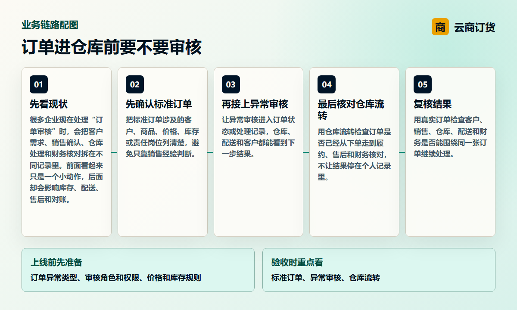Select the 再接上异常审核 card heading

[x=255, y=104]
